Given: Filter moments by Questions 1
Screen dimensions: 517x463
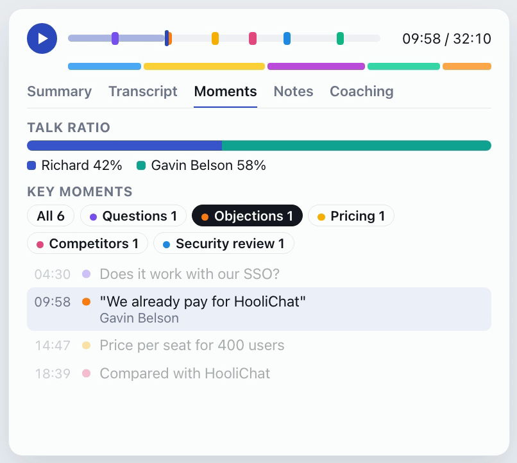Looking at the screenshot, I should point(133,216).
